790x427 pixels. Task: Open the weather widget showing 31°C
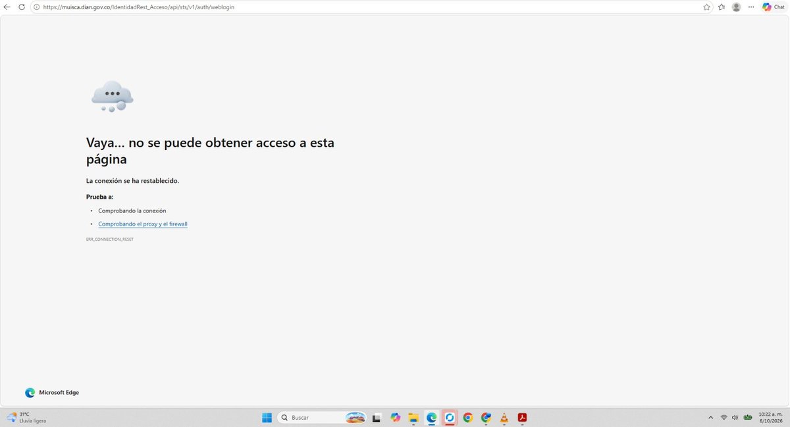pos(26,418)
